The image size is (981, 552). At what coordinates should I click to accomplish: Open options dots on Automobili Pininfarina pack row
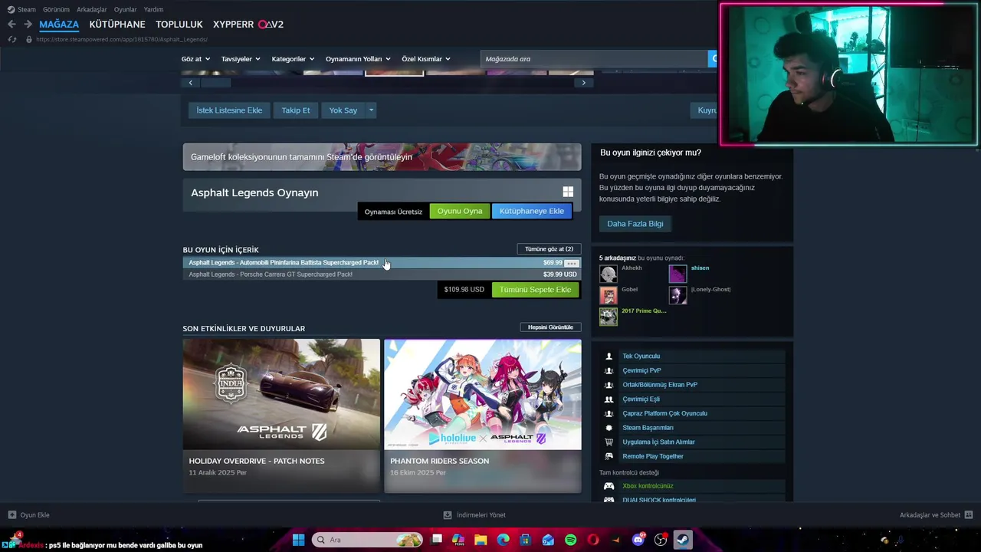571,263
